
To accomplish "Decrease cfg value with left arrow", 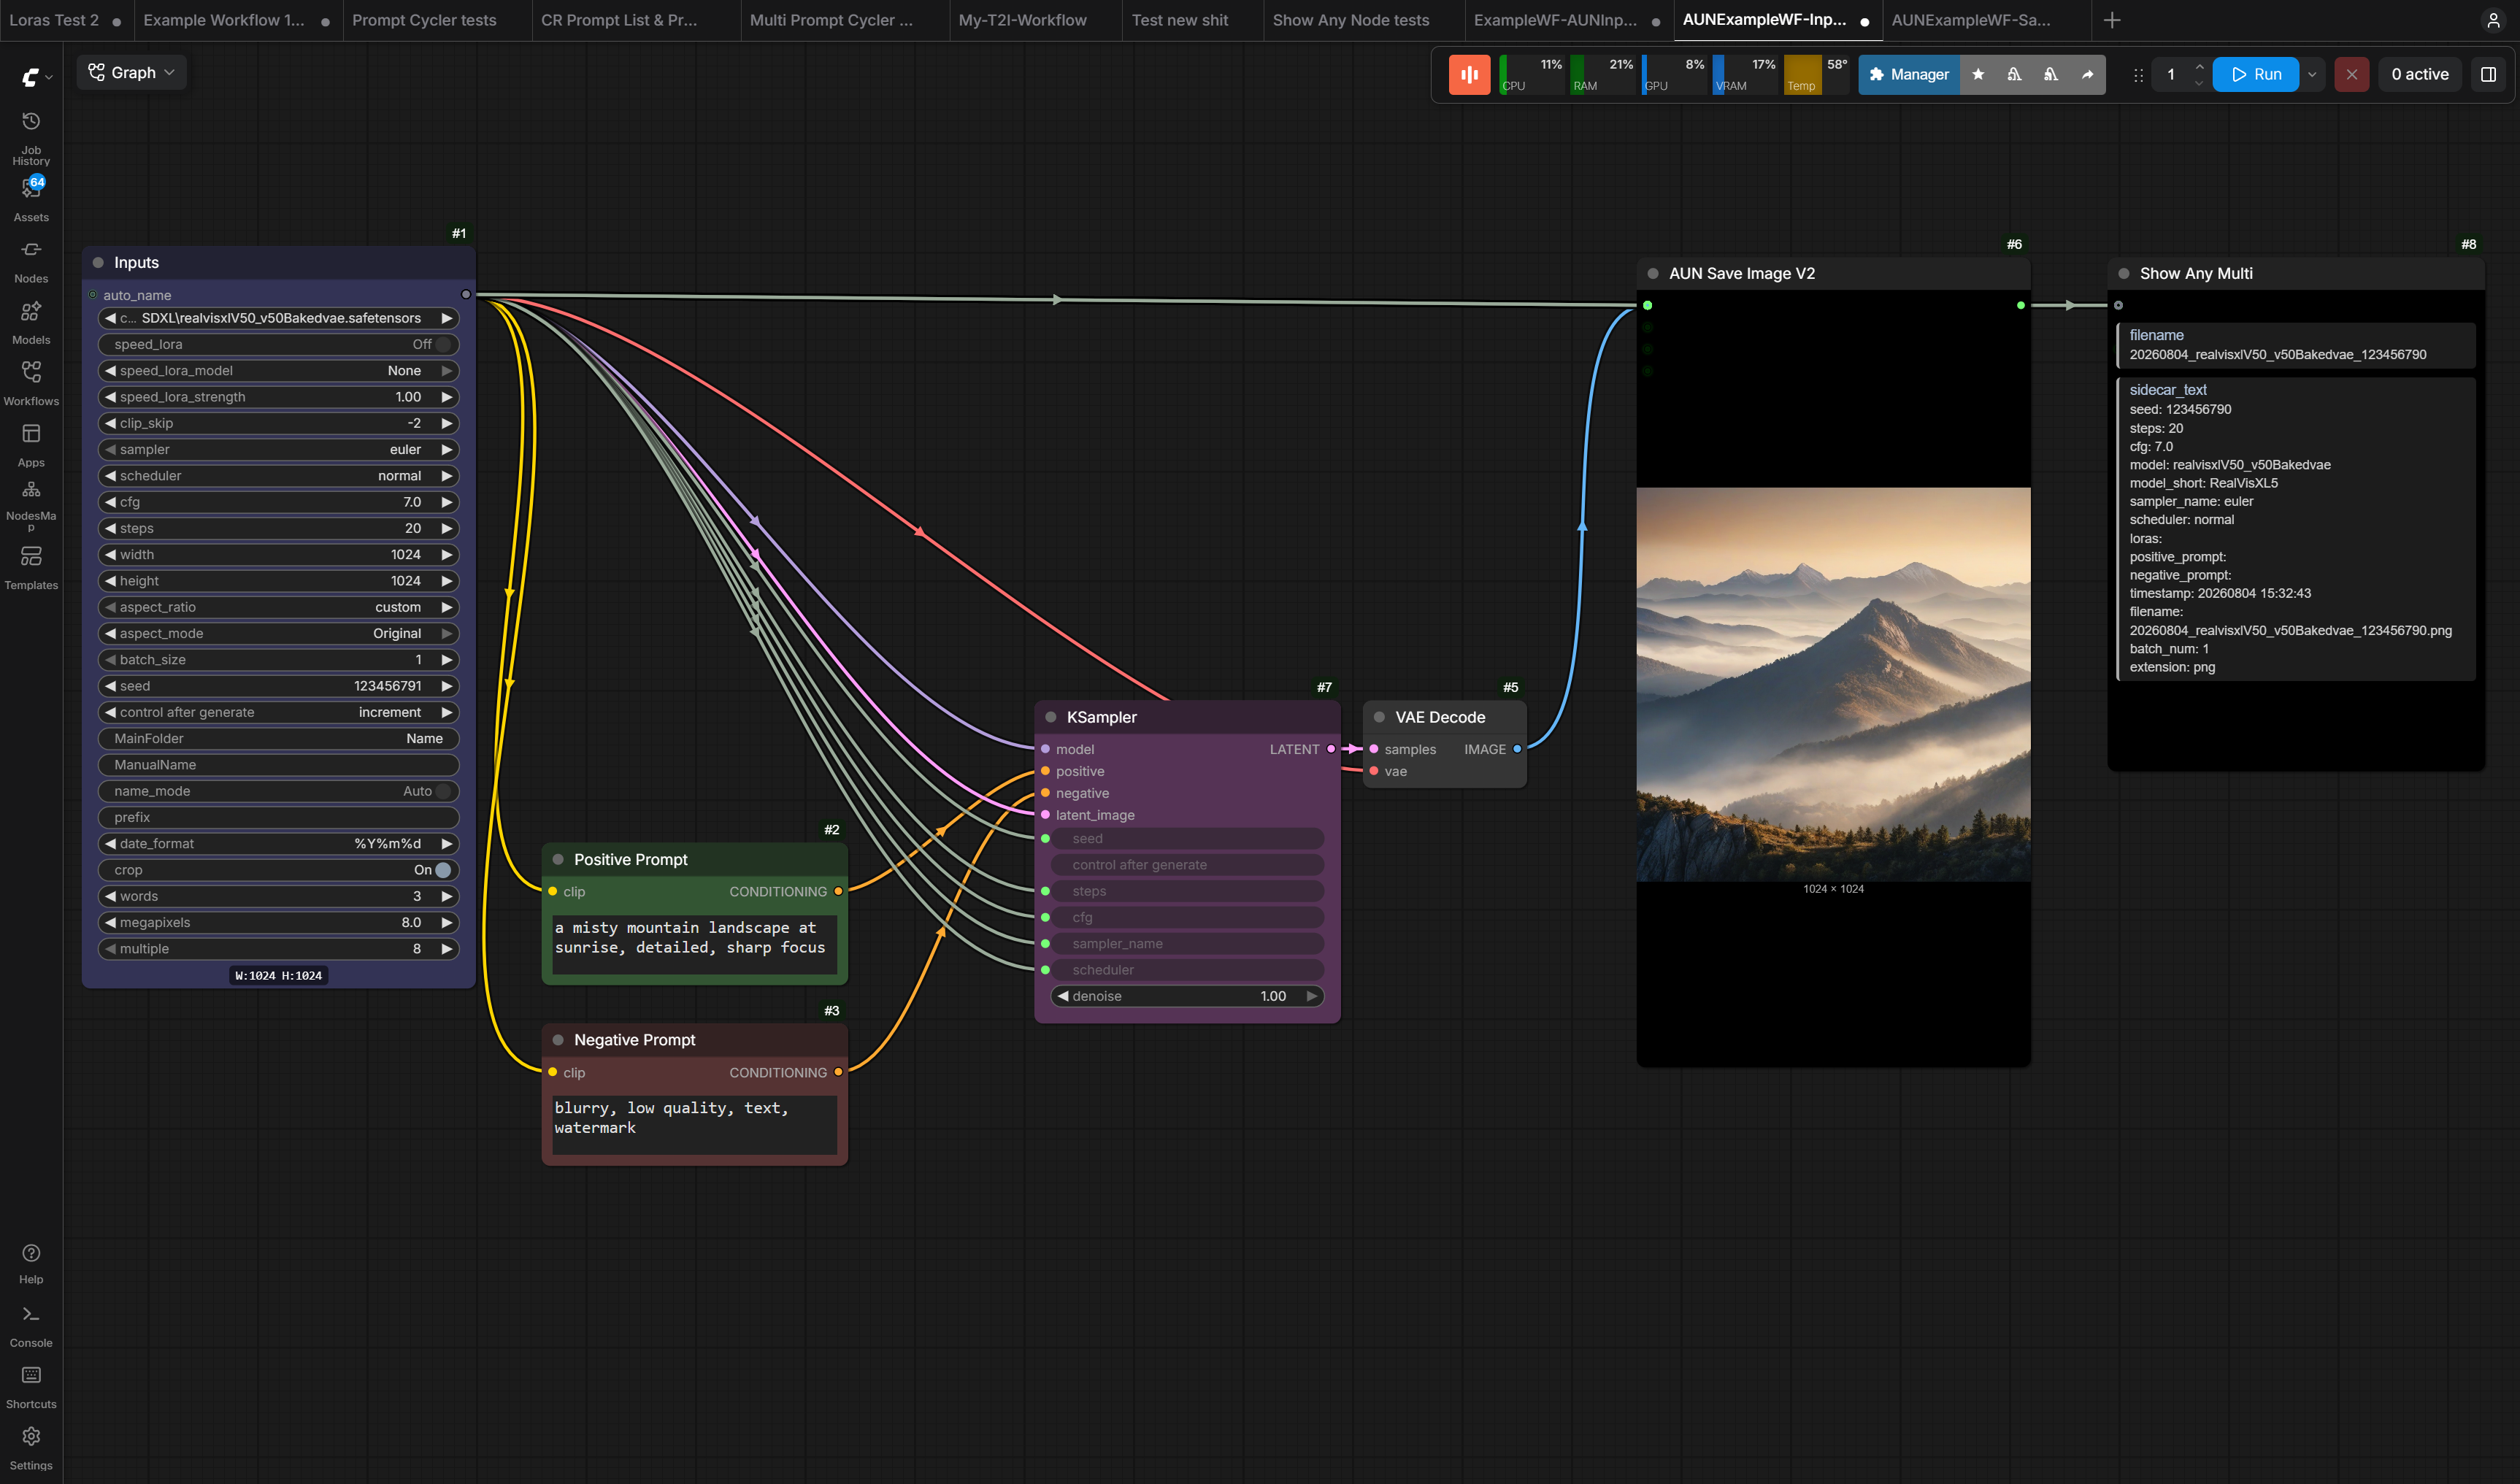I will coord(110,502).
